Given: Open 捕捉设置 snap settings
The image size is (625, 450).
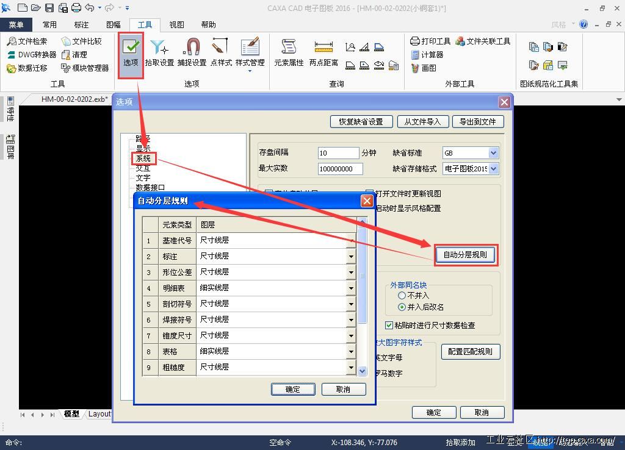Looking at the screenshot, I should tap(192, 52).
